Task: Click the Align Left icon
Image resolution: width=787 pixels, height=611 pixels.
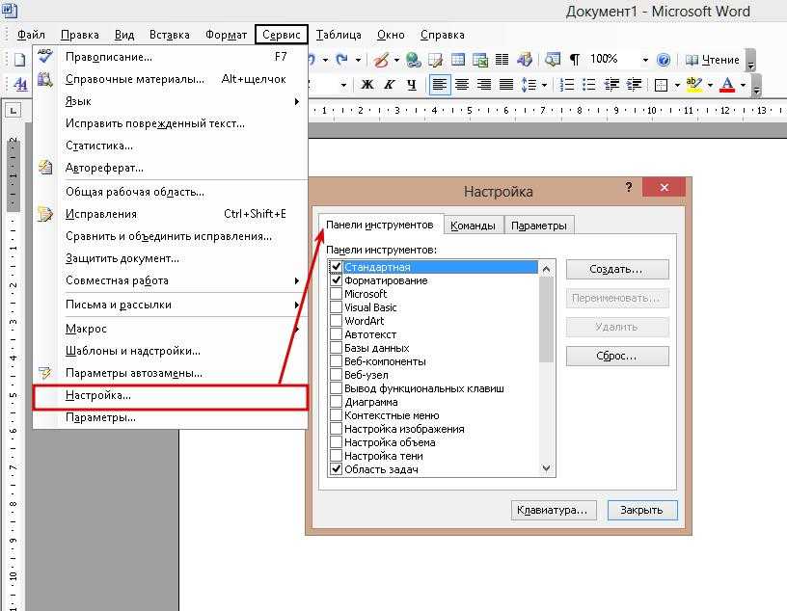Action: coord(440,84)
